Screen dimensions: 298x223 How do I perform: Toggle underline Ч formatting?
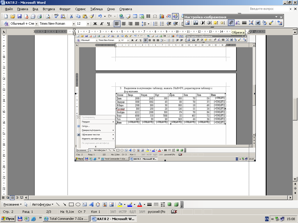tap(108, 24)
